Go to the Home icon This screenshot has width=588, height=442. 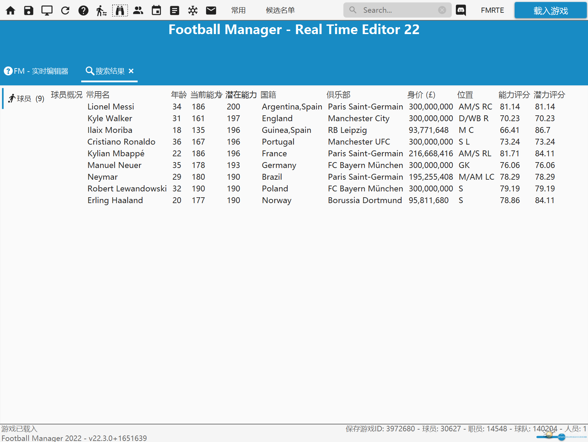(11, 10)
